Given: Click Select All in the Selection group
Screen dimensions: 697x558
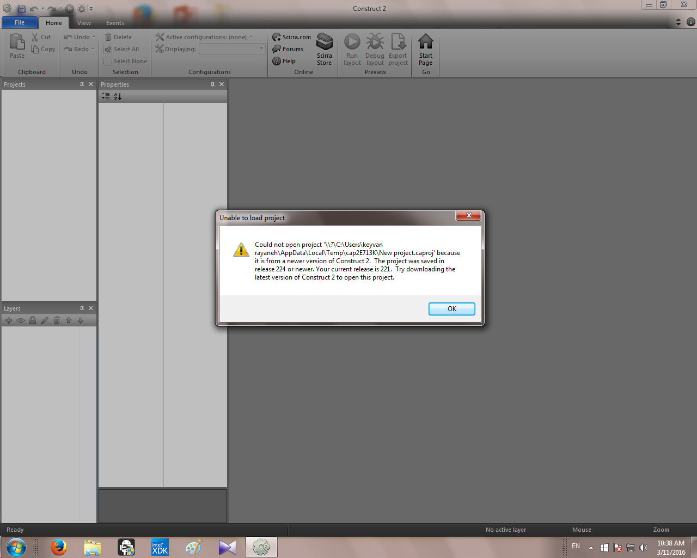Looking at the screenshot, I should pos(121,49).
